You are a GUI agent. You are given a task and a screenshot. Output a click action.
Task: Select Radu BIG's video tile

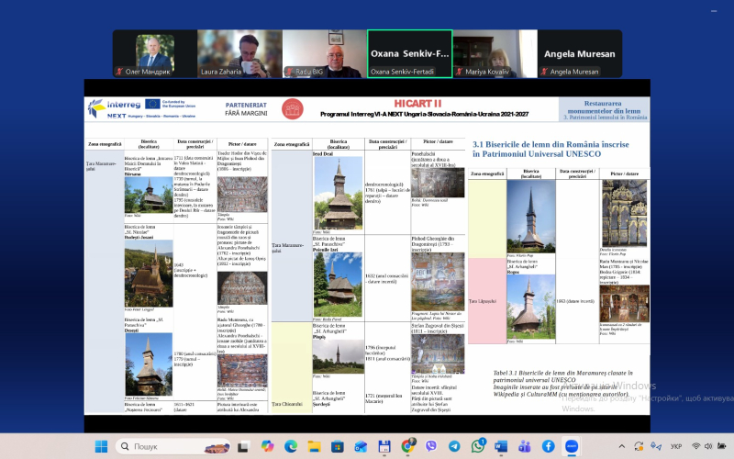point(324,53)
